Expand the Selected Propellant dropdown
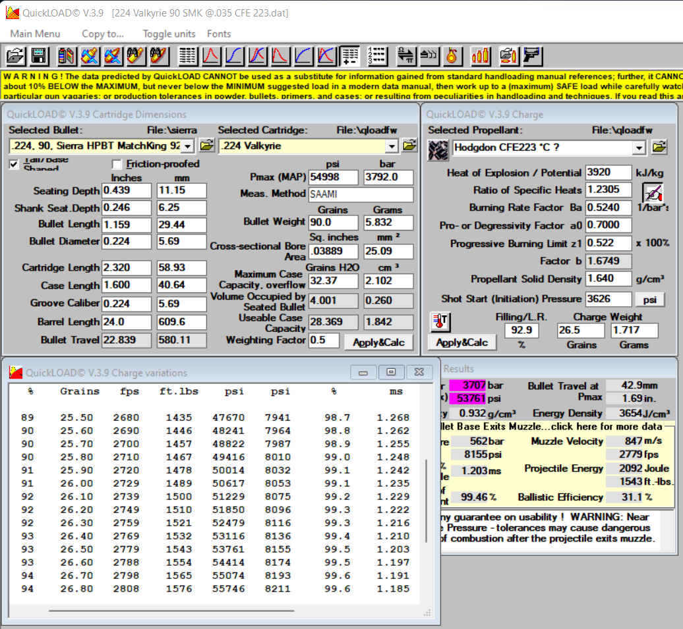The width and height of the screenshot is (683, 629). [639, 148]
